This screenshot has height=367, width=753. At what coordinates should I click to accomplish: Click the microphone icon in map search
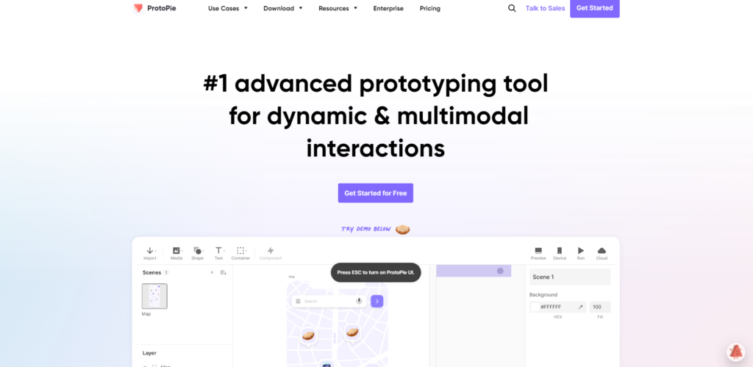360,301
